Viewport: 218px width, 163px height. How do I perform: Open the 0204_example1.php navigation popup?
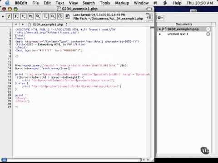point(48,24)
